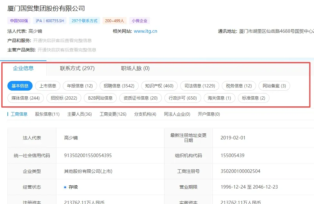The height and width of the screenshot is (204, 314).
Task: Open 标准信息 (2) section
Action: 253,98
